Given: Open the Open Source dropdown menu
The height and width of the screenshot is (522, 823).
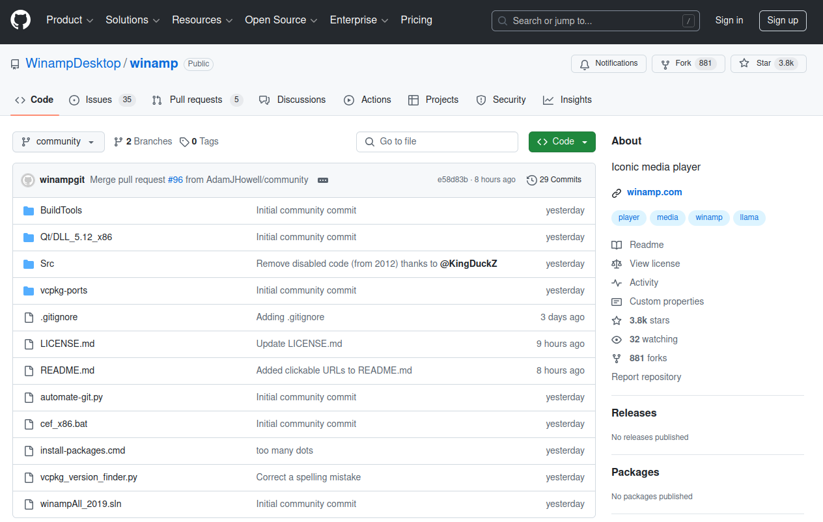Looking at the screenshot, I should [281, 20].
